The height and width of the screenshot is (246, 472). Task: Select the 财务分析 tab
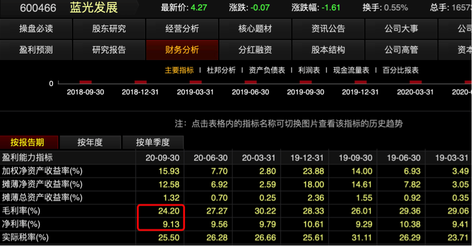[182, 50]
